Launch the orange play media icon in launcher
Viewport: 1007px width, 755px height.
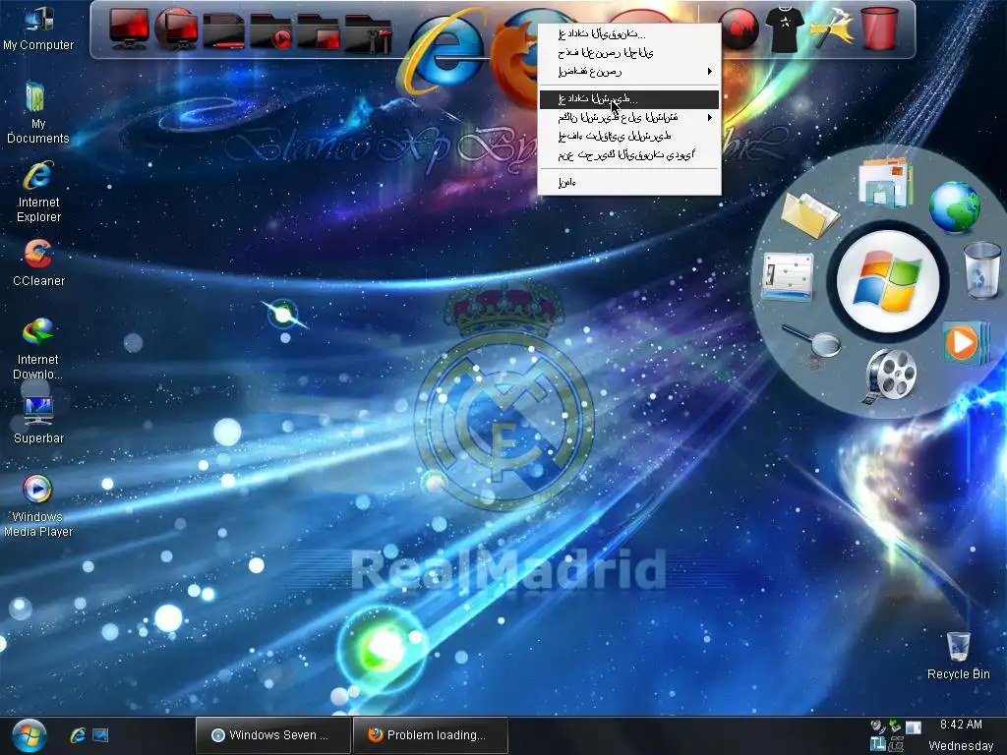tap(966, 342)
